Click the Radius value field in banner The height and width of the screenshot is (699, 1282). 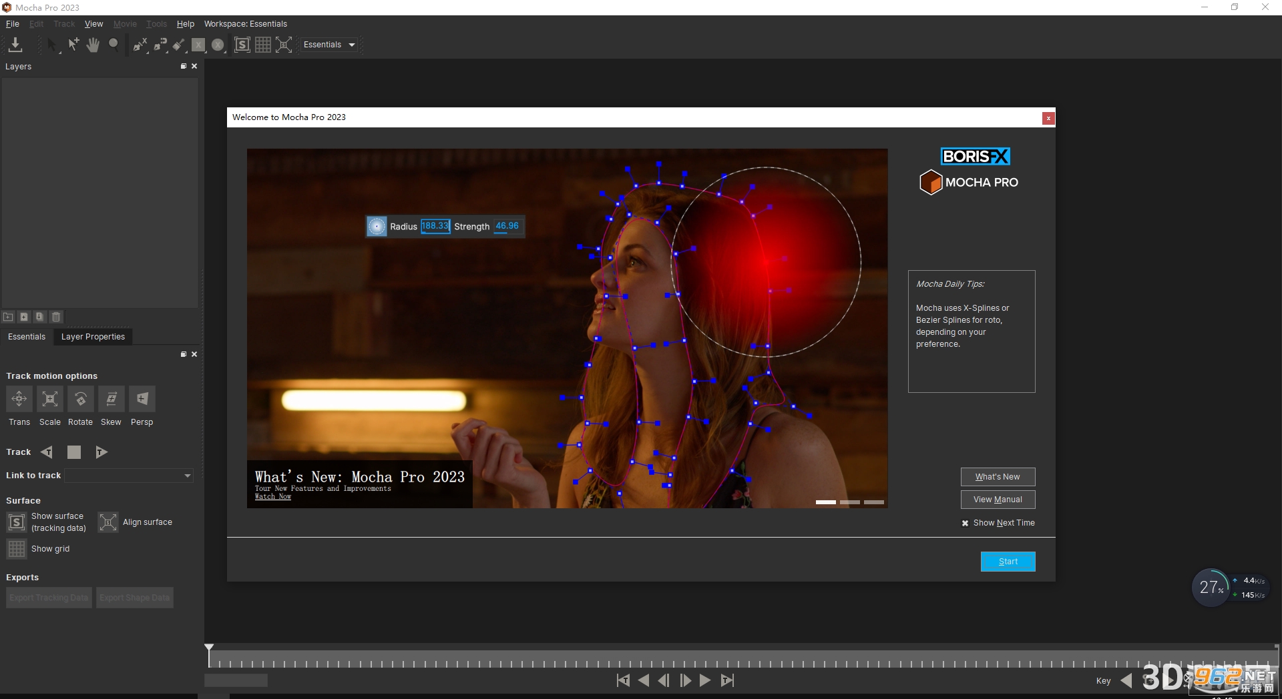point(435,226)
